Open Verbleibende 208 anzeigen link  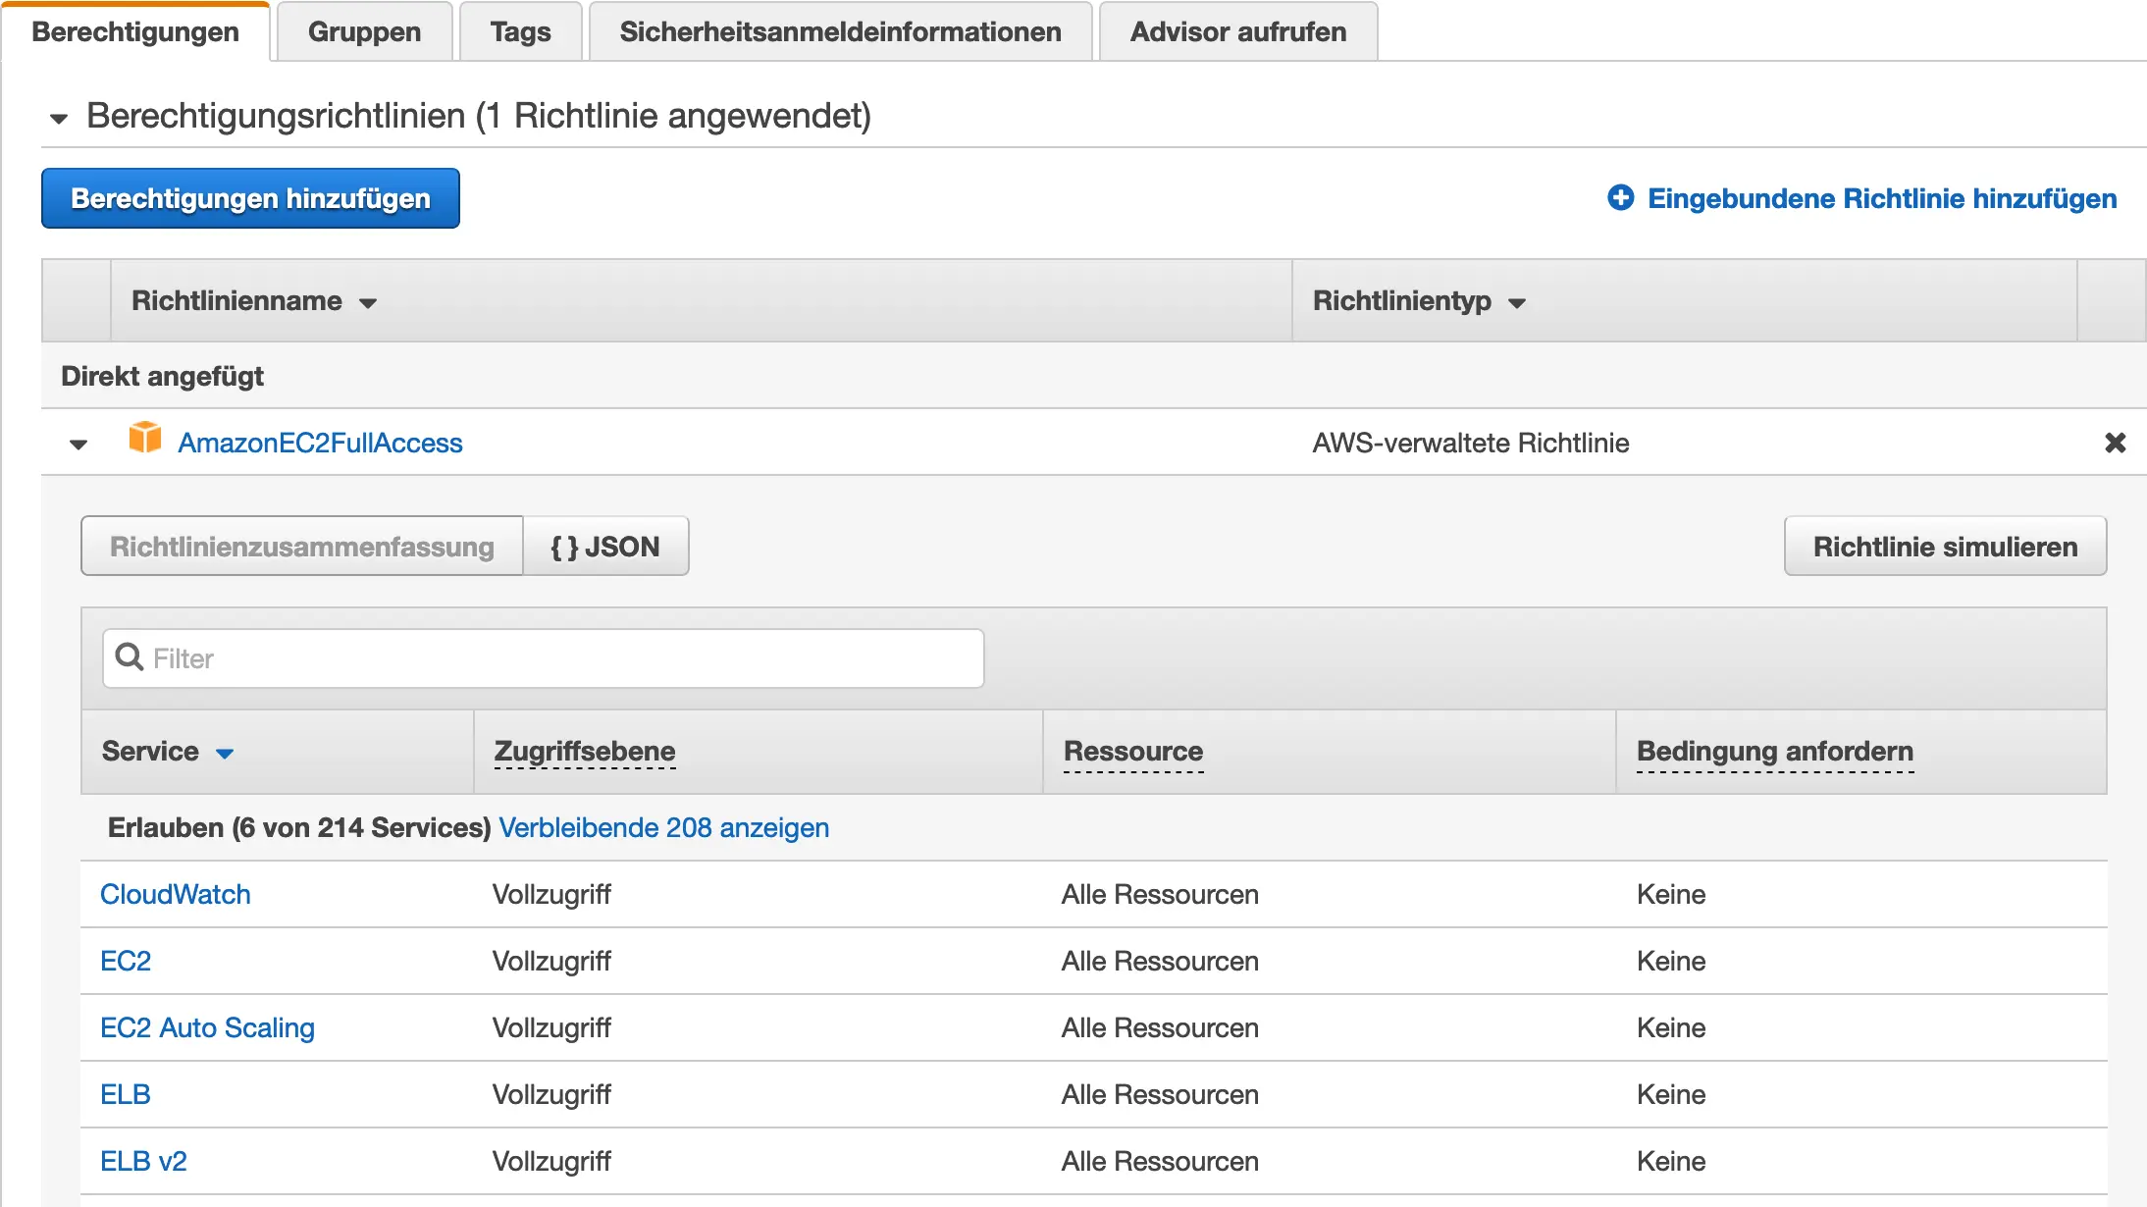click(663, 827)
